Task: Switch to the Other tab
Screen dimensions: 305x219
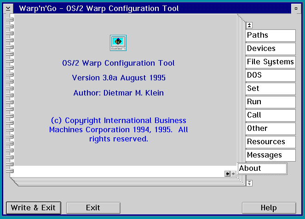Action: 270,129
